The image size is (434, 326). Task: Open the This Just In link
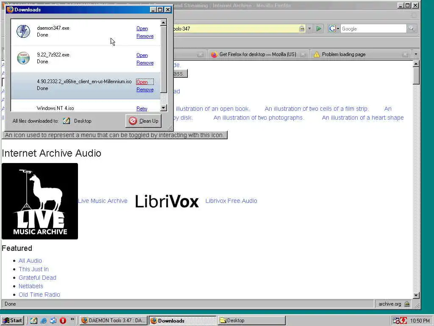pyautogui.click(x=33, y=269)
